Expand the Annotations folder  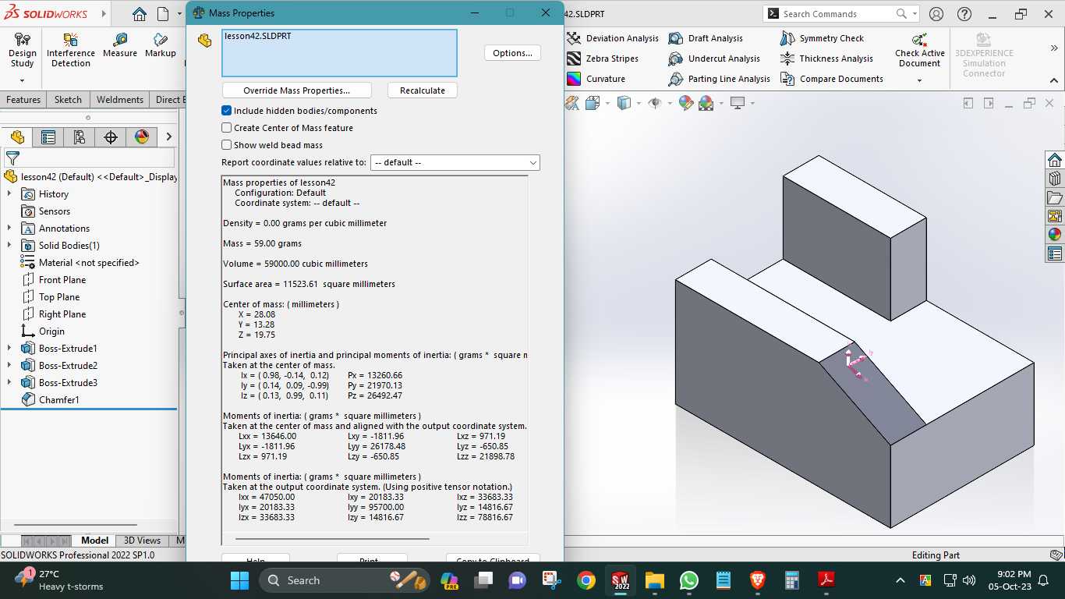point(9,229)
